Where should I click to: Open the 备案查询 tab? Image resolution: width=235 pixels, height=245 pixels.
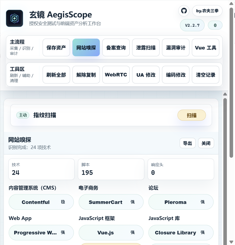(116, 48)
